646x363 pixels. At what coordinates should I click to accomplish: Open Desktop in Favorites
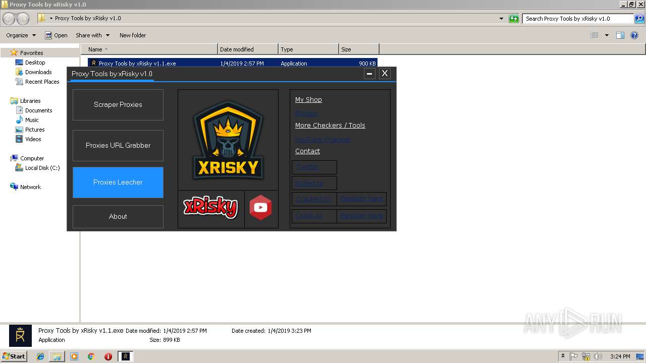(35, 63)
